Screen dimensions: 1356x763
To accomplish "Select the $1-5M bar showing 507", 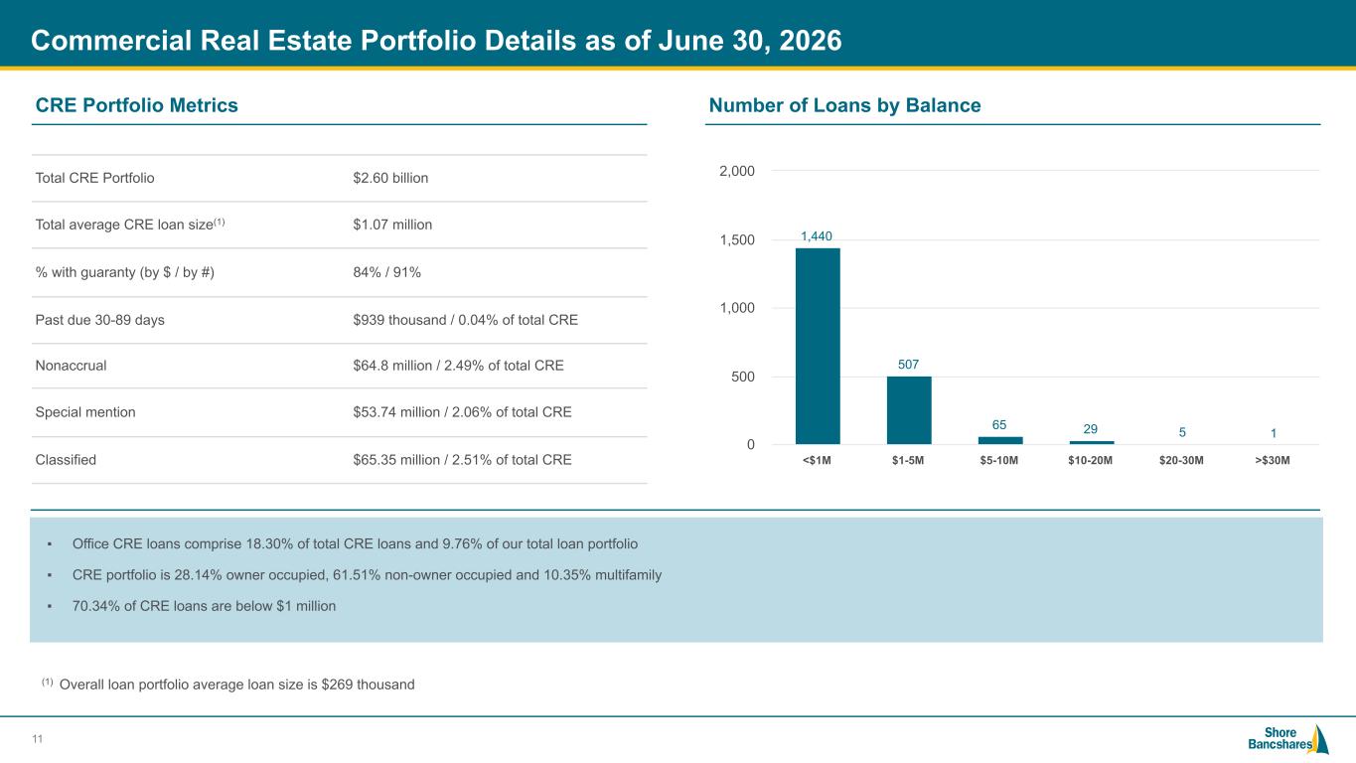I will click(909, 410).
